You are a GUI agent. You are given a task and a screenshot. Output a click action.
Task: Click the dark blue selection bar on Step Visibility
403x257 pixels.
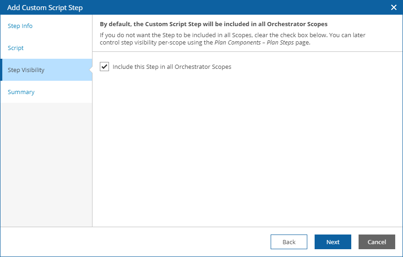(1, 70)
